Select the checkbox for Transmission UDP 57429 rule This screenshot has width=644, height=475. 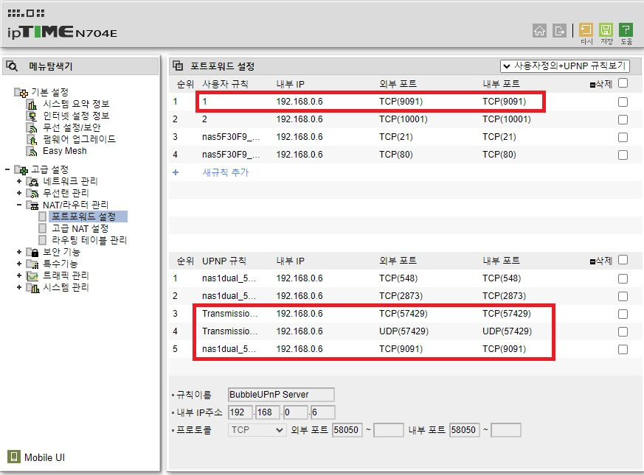click(622, 331)
